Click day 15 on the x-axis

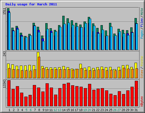coord(68,110)
